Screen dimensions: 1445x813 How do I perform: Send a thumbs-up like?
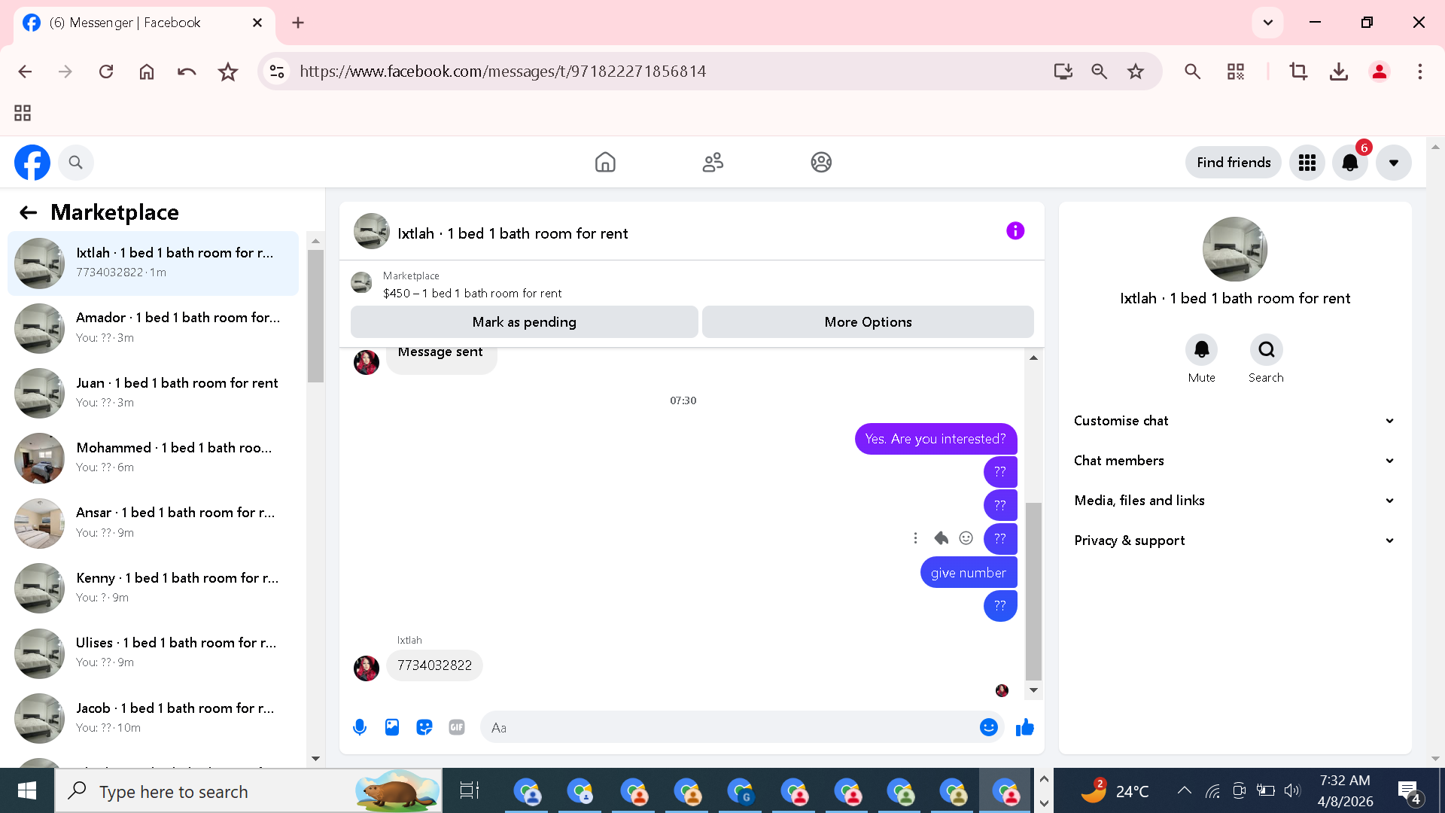click(x=1024, y=727)
